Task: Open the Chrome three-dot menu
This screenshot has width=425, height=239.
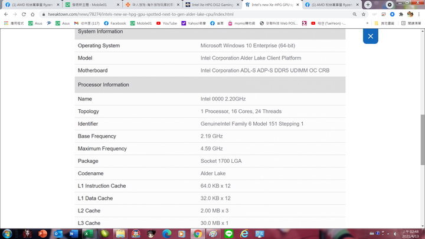Action: 419,14
